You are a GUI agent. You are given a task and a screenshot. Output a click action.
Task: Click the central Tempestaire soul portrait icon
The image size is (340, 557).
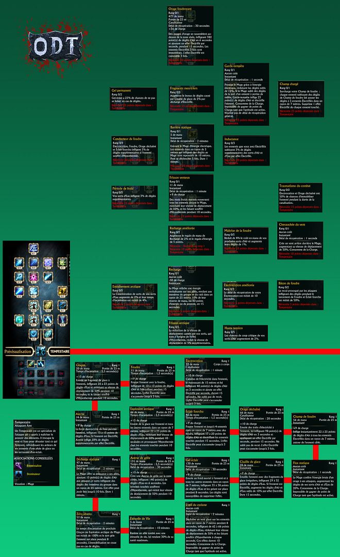40,351
